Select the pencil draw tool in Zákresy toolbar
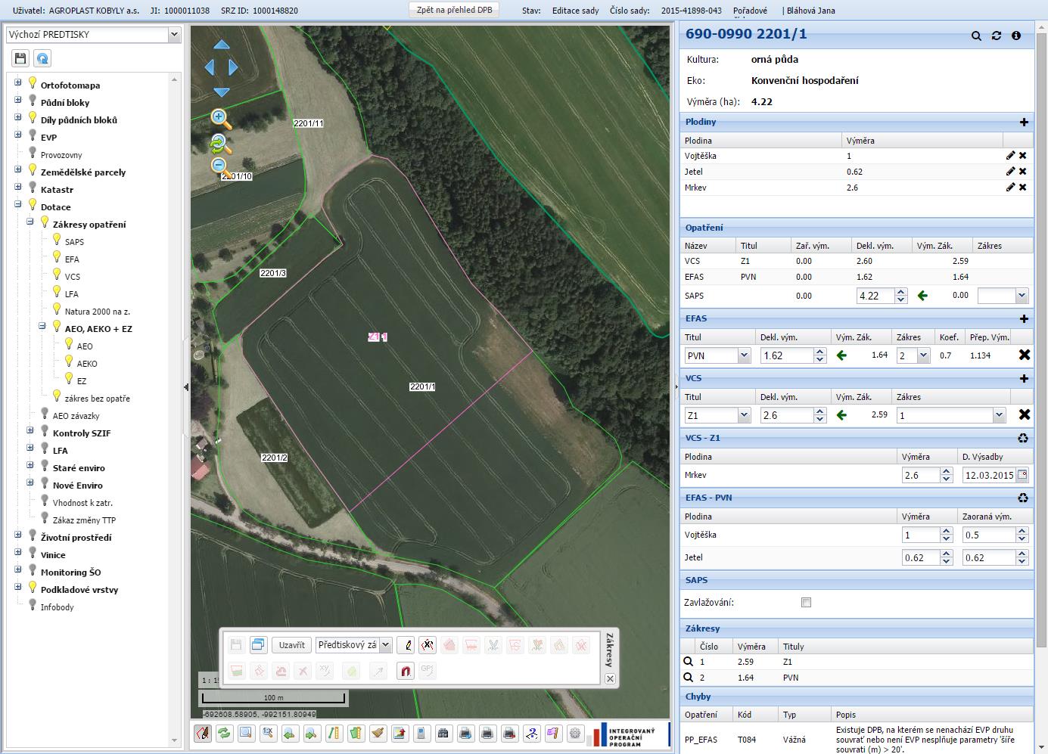This screenshot has height=754, width=1048. 406,645
